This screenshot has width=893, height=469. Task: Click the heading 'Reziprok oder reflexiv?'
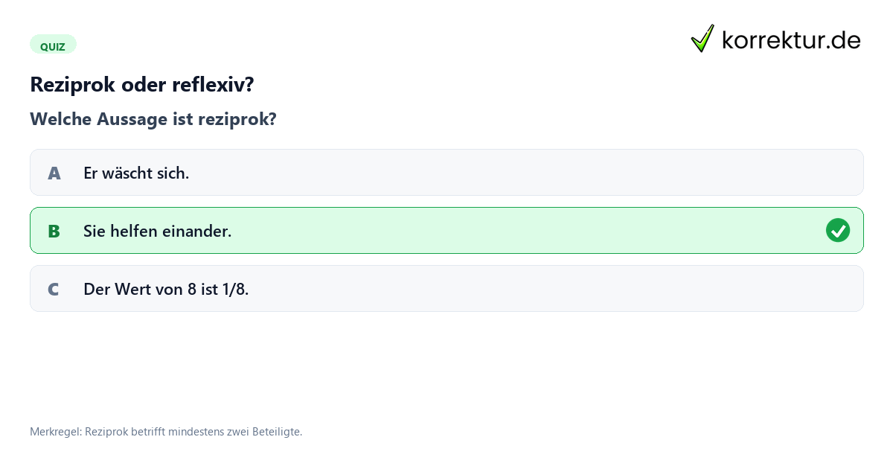tap(142, 85)
